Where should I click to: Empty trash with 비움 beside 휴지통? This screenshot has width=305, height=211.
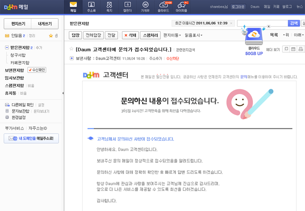23,93
